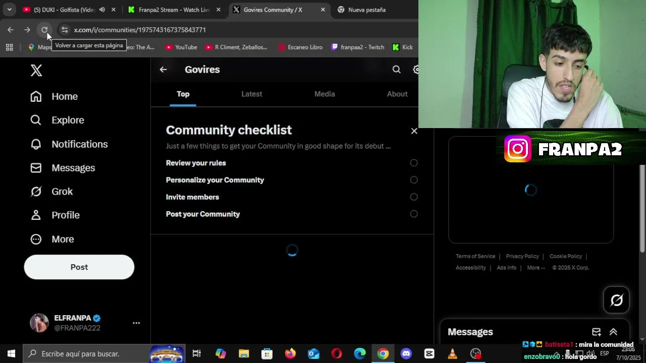Screen dimensions: 646x363
Task: Close the Franpa2 Stream tab
Action: pyautogui.click(x=219, y=10)
